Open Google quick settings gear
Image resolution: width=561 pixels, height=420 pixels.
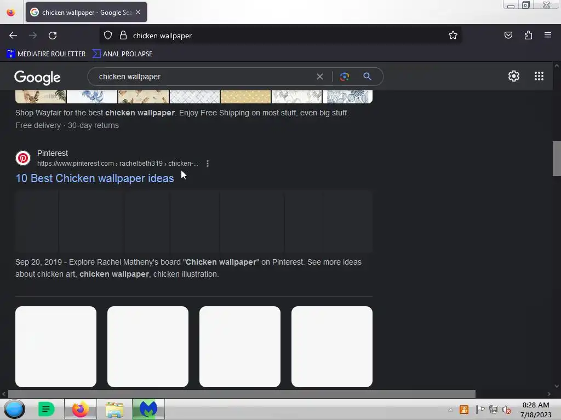[514, 76]
